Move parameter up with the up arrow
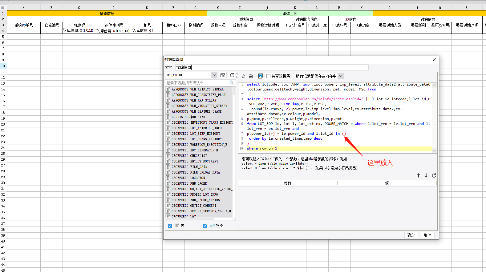The height and width of the screenshot is (272, 486). click(419, 175)
